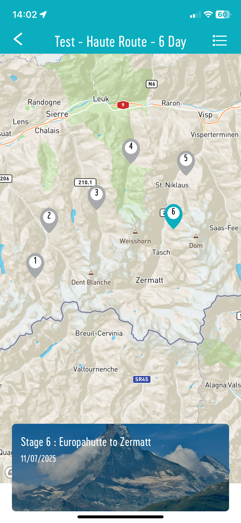The width and height of the screenshot is (241, 523).
Task: Tap the location arrow in status bar
Action: [x=43, y=14]
